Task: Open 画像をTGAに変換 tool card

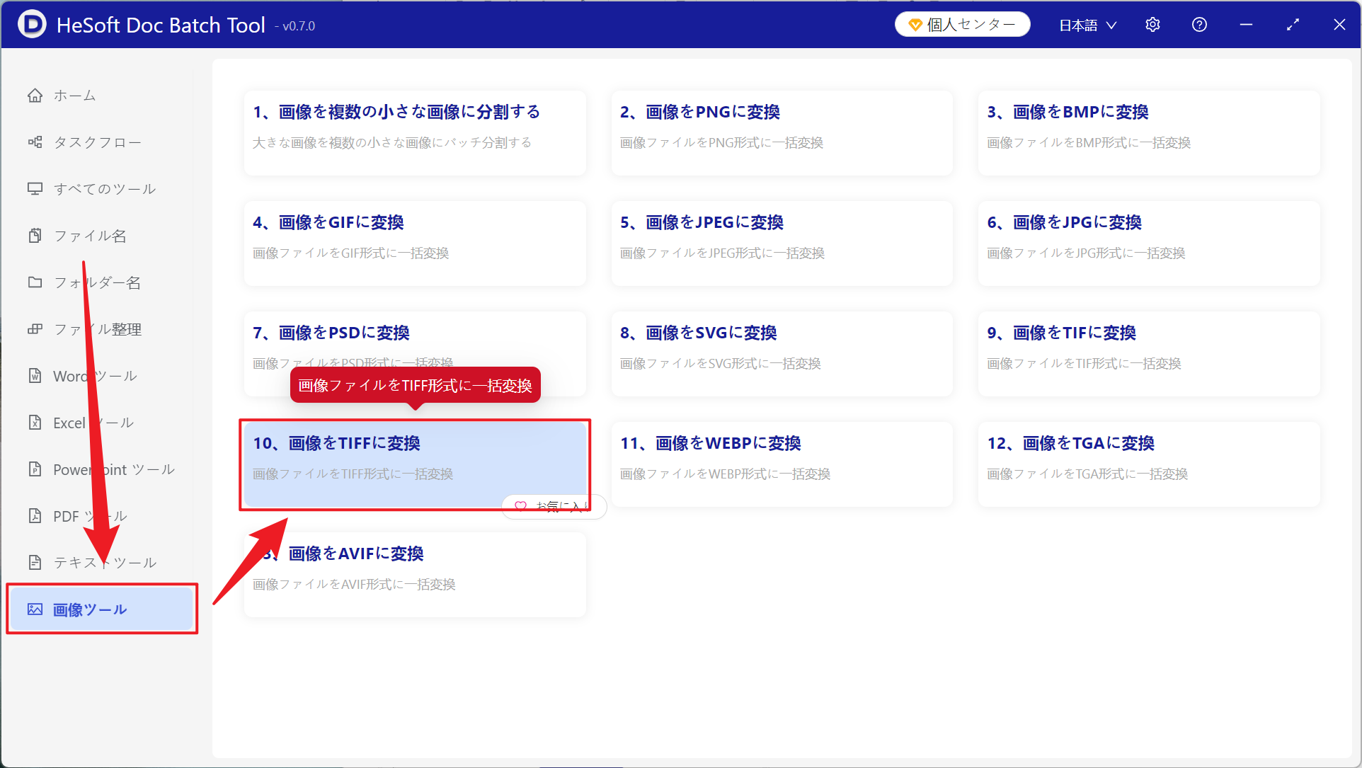Action: point(1149,464)
